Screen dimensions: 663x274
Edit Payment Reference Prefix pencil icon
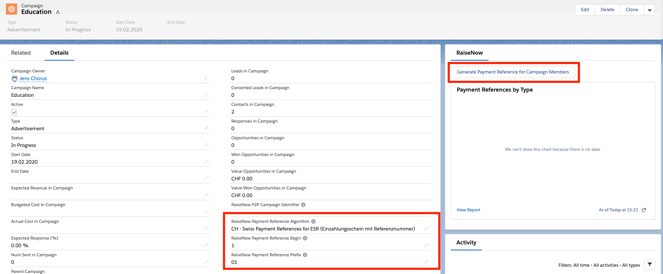pos(426,262)
